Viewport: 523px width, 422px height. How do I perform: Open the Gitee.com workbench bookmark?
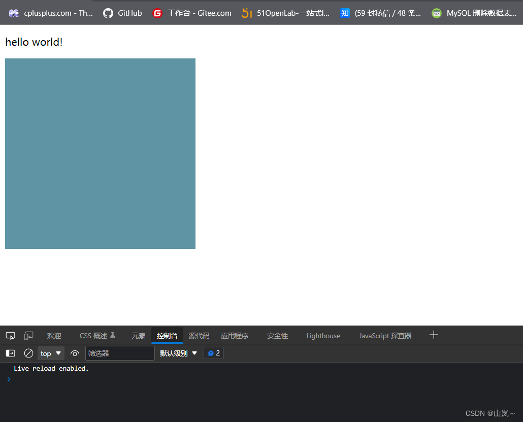click(192, 13)
